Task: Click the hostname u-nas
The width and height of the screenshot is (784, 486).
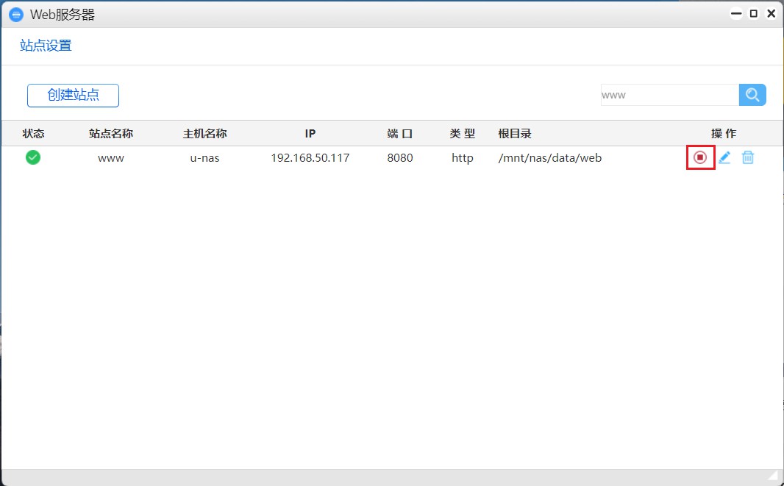Action: coord(204,157)
